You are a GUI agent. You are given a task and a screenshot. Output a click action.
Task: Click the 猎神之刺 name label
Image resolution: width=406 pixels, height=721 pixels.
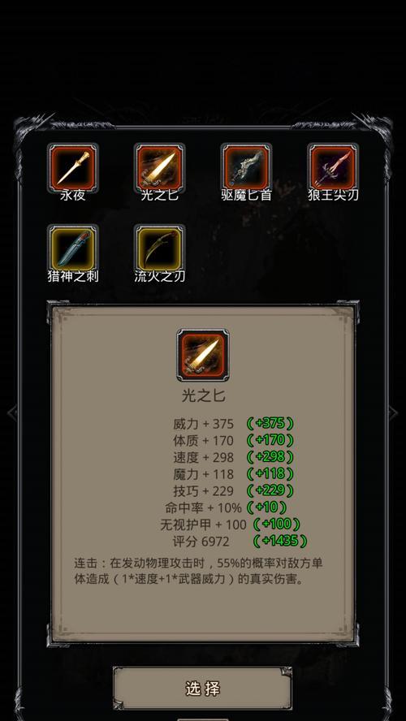(x=73, y=276)
